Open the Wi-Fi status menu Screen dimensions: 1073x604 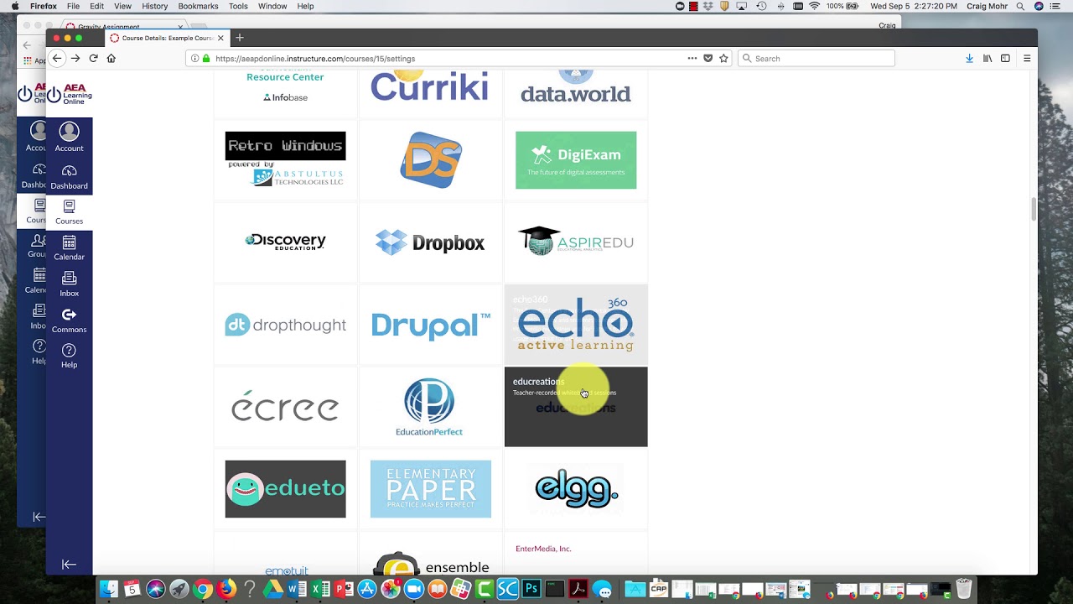[x=814, y=6]
